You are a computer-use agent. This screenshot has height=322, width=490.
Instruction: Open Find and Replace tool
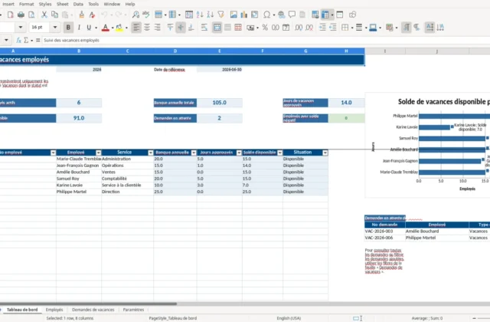coord(136,15)
